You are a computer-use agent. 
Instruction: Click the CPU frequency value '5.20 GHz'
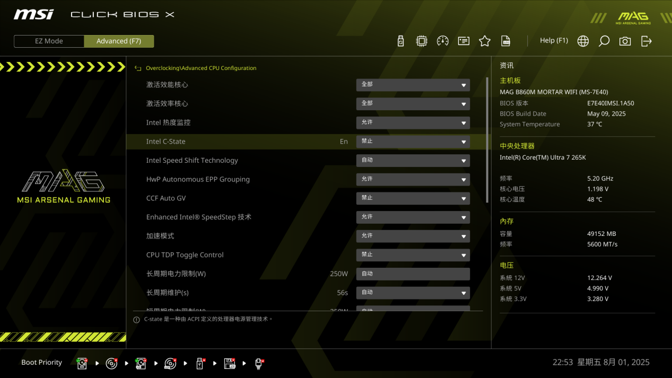tap(600, 179)
